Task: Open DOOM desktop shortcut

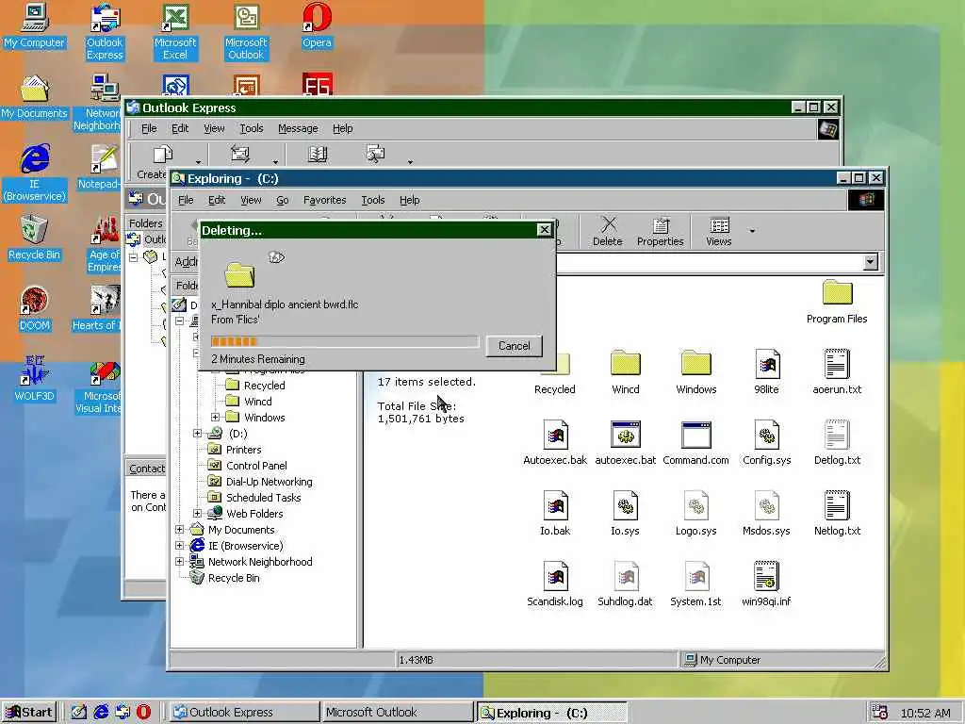Action: click(x=35, y=308)
